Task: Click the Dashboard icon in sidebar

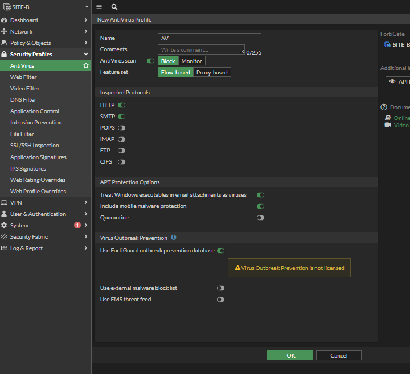Action: [x=5, y=20]
